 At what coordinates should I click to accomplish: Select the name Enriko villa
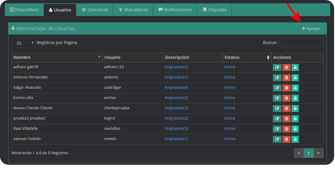point(23,98)
